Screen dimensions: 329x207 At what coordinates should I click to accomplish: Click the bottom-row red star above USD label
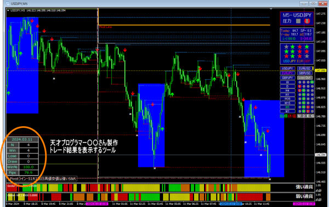coord(286,56)
